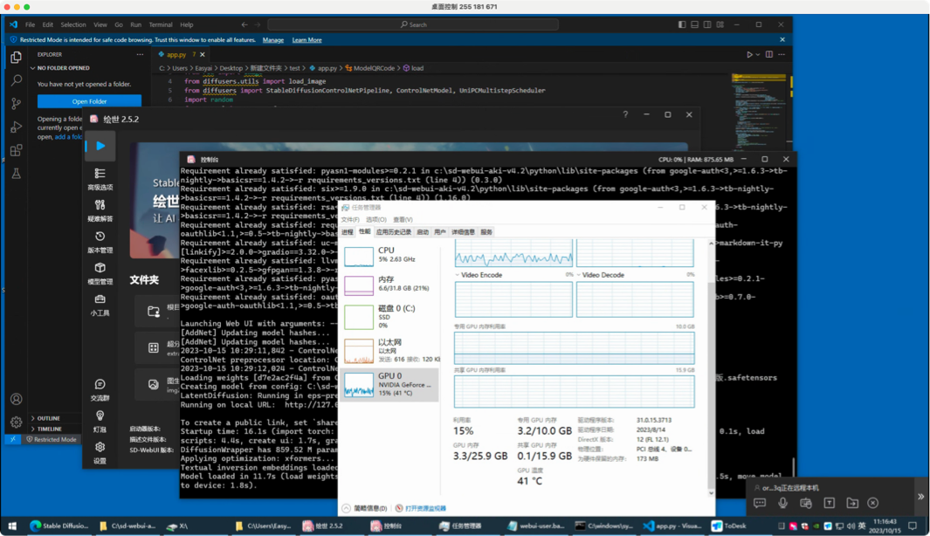Click Learn More link in banner
The width and height of the screenshot is (930, 536).
click(307, 40)
